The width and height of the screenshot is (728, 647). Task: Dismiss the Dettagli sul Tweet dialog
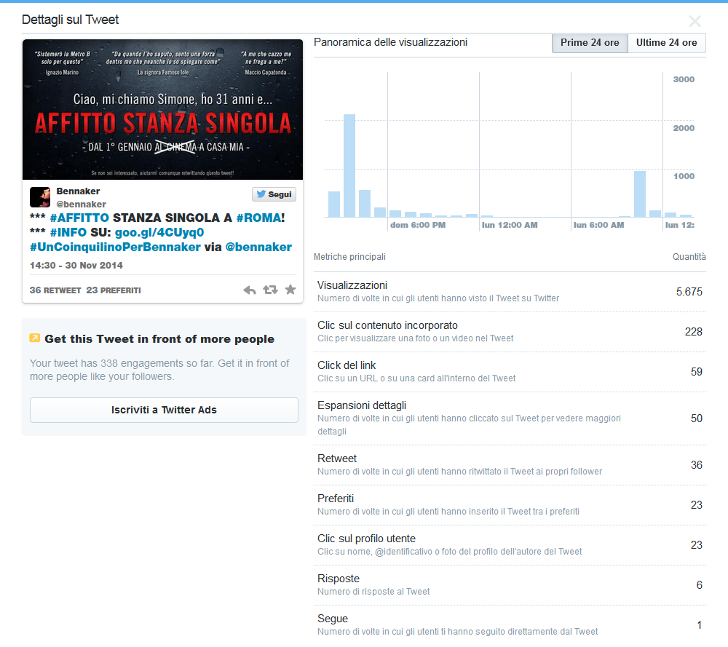[695, 21]
